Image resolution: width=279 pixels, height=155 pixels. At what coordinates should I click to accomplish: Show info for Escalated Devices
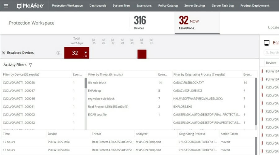coord(58,53)
